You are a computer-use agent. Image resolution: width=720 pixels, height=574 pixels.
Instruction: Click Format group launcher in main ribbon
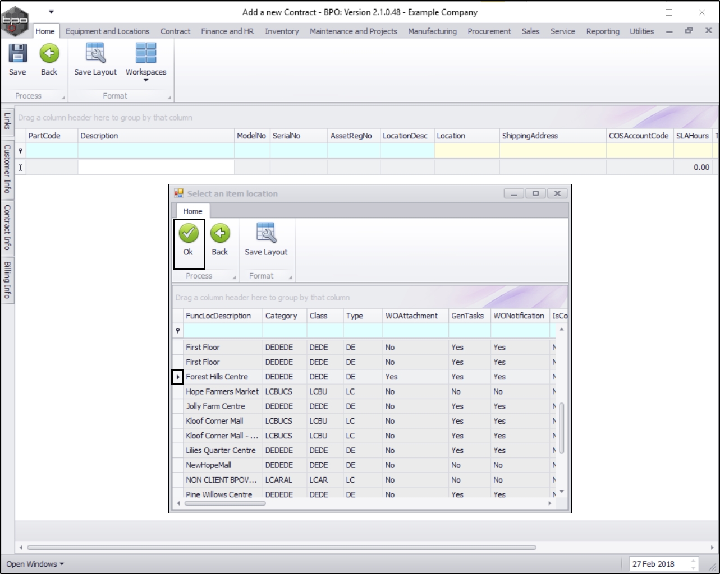click(x=169, y=98)
